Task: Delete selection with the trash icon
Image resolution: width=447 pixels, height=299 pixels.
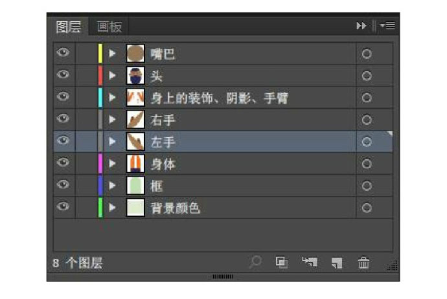Action: pyautogui.click(x=364, y=262)
